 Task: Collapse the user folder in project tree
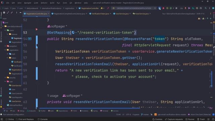(5, 82)
